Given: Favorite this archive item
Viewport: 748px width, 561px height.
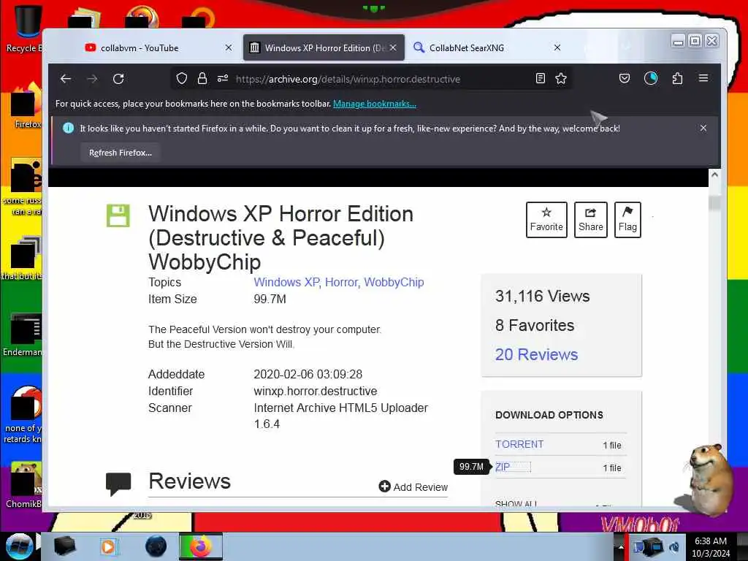Looking at the screenshot, I should click(546, 220).
